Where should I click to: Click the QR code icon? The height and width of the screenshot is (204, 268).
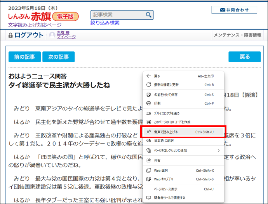pos(149,122)
